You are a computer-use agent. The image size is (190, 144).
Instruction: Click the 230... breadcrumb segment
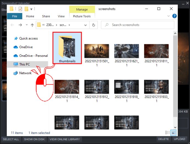(50, 25)
